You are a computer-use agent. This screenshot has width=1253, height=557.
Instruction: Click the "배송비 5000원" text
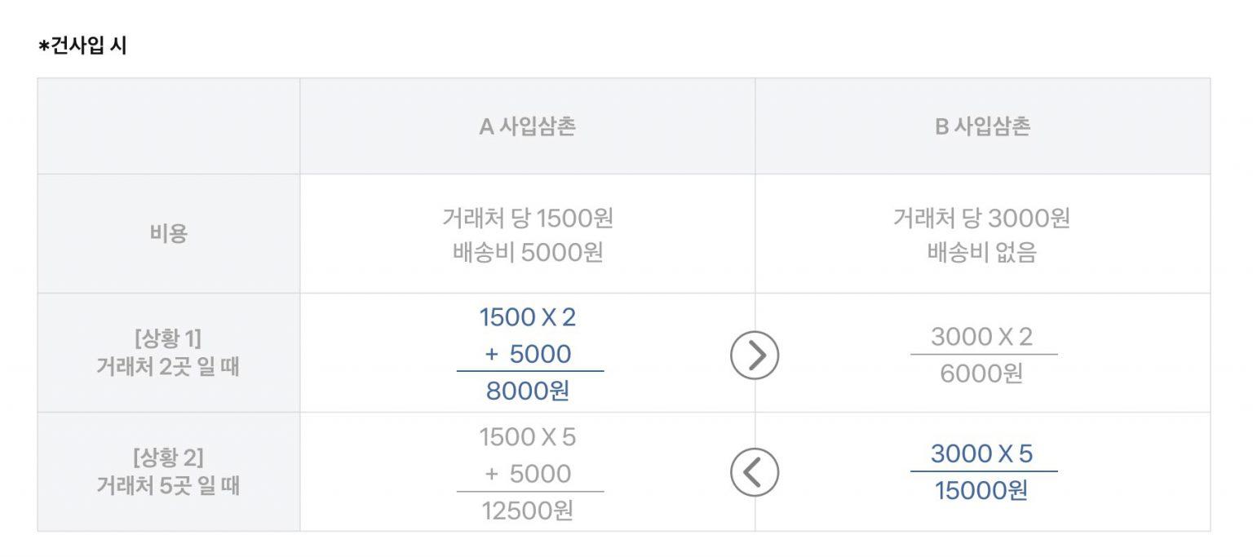pyautogui.click(x=527, y=252)
